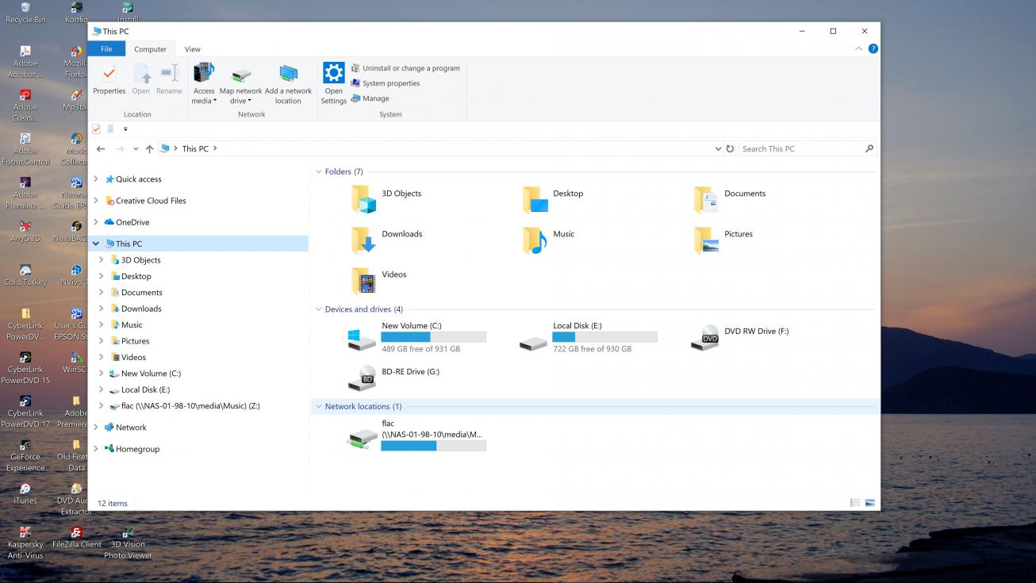Collapse the Devices and drives group

319,309
